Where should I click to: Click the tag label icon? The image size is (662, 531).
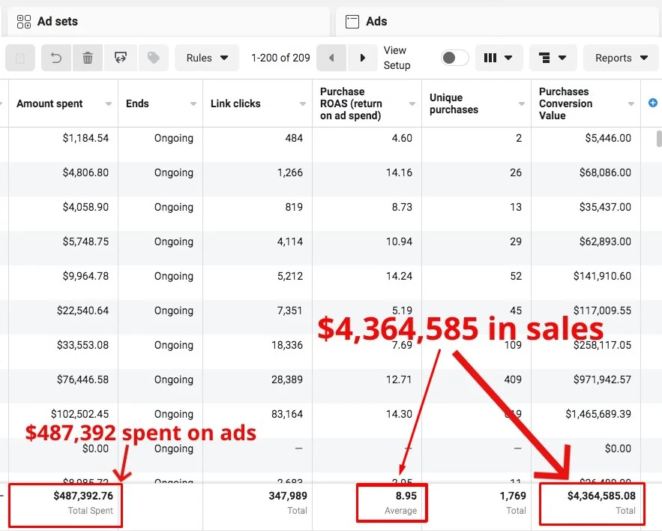pyautogui.click(x=153, y=58)
